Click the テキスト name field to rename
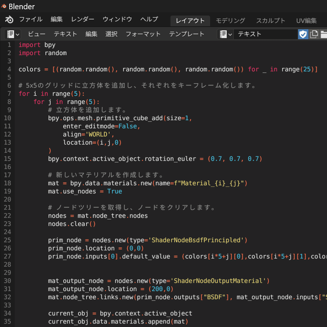The width and height of the screenshot is (327, 327). click(x=266, y=34)
